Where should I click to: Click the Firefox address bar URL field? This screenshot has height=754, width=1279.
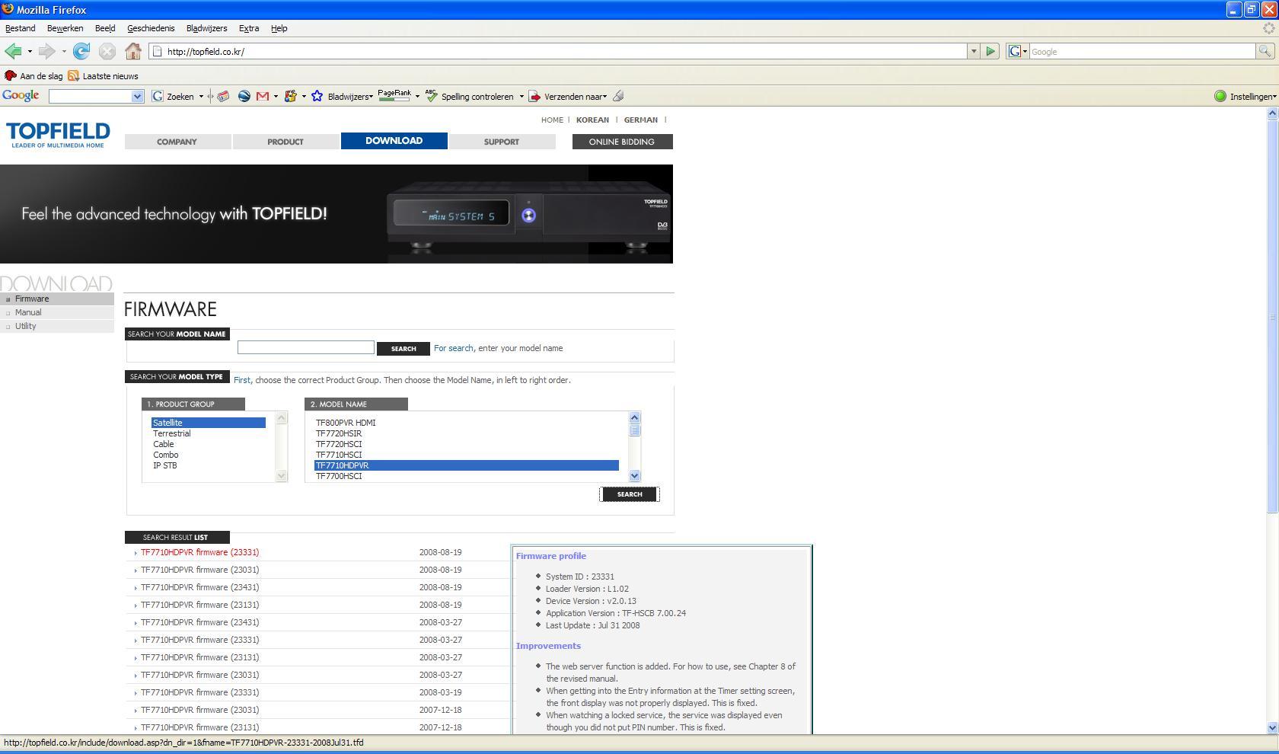click(560, 51)
